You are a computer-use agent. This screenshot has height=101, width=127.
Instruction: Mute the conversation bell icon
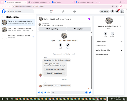[105, 34]
